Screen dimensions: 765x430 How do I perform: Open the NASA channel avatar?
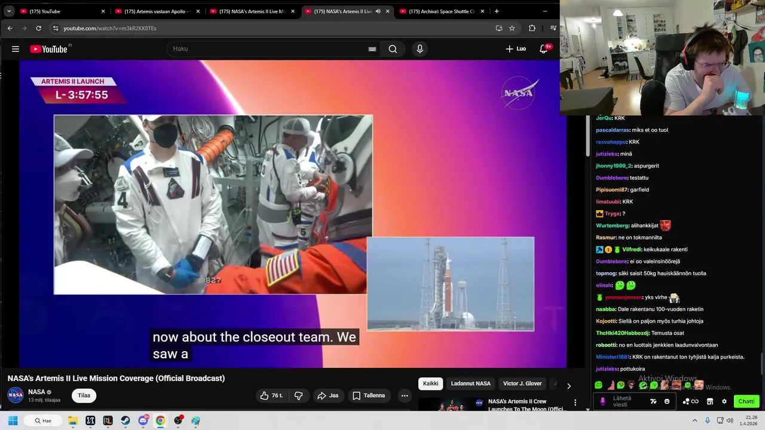pos(16,395)
